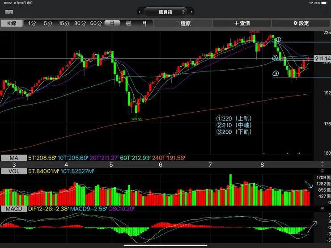
Task: Tap the 178.55 low price label
Action: click(136, 119)
